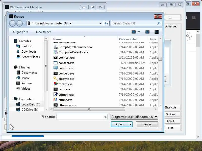Click the add user icon in background window
202x151 pixels.
(188, 36)
